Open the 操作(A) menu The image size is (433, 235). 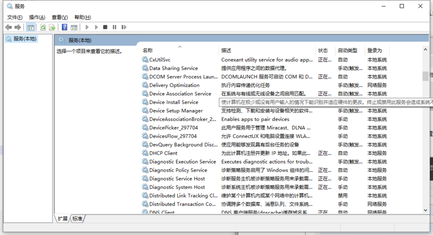click(x=37, y=17)
